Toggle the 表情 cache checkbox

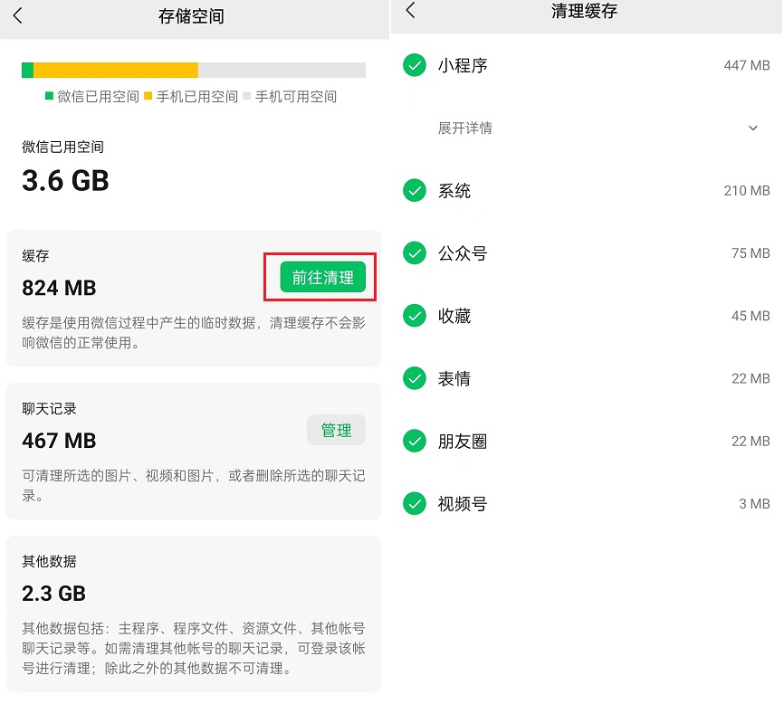[x=415, y=378]
